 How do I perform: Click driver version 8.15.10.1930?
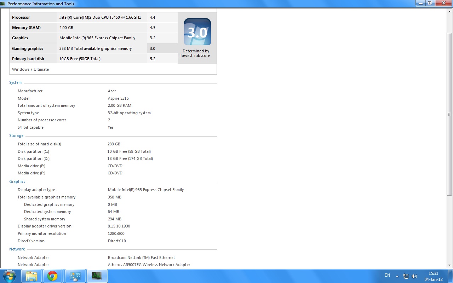click(x=119, y=226)
